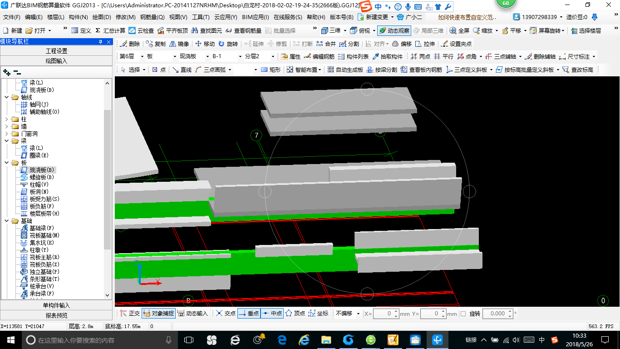Activate the 旋转 (rotate) tool
The image size is (620, 349).
(x=228, y=44)
